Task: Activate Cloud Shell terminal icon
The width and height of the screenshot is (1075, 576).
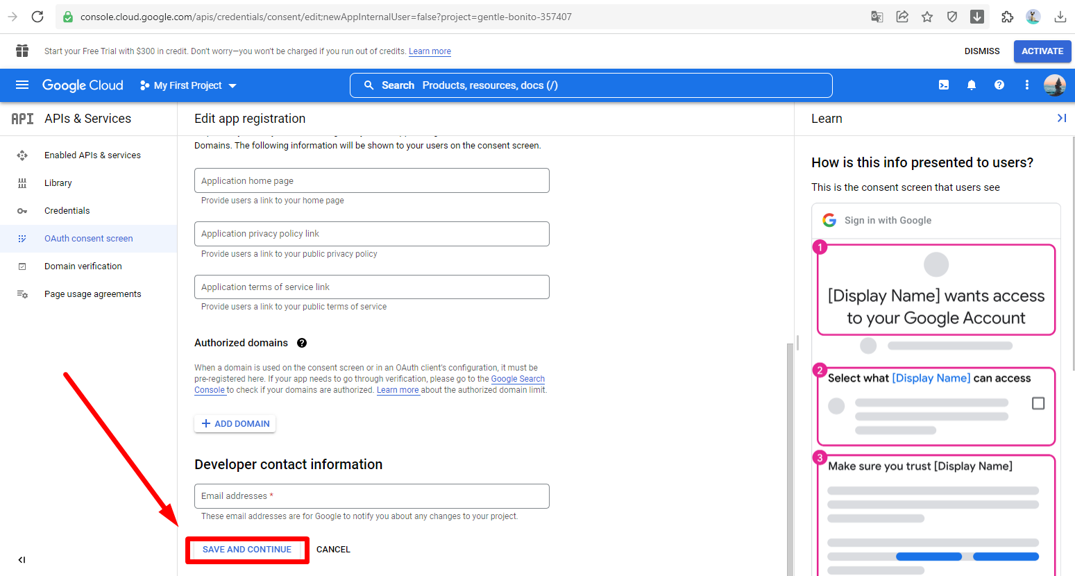Action: point(944,85)
